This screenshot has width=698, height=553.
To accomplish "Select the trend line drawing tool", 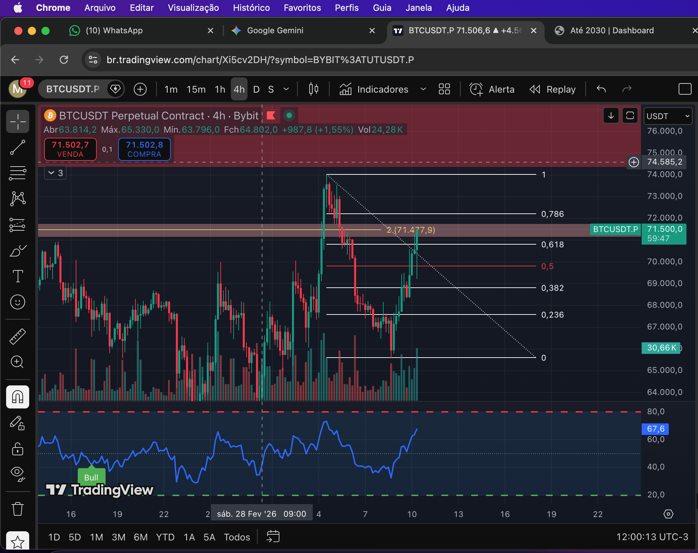I will click(18, 148).
